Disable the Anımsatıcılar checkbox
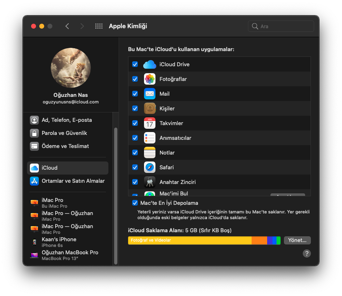342x296 pixels. (135, 138)
